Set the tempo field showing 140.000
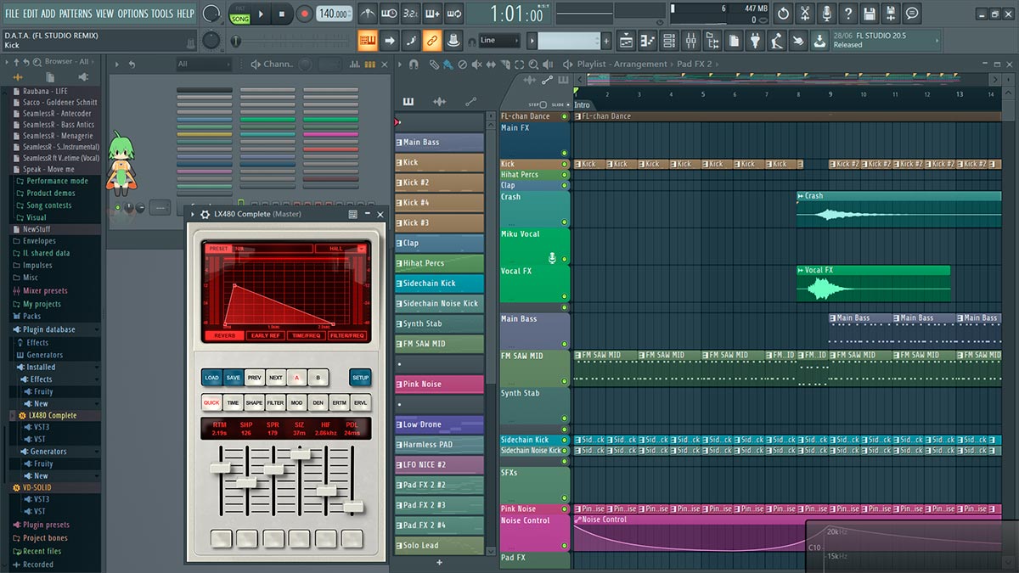Screen dimensions: 1019x573 click(335, 14)
